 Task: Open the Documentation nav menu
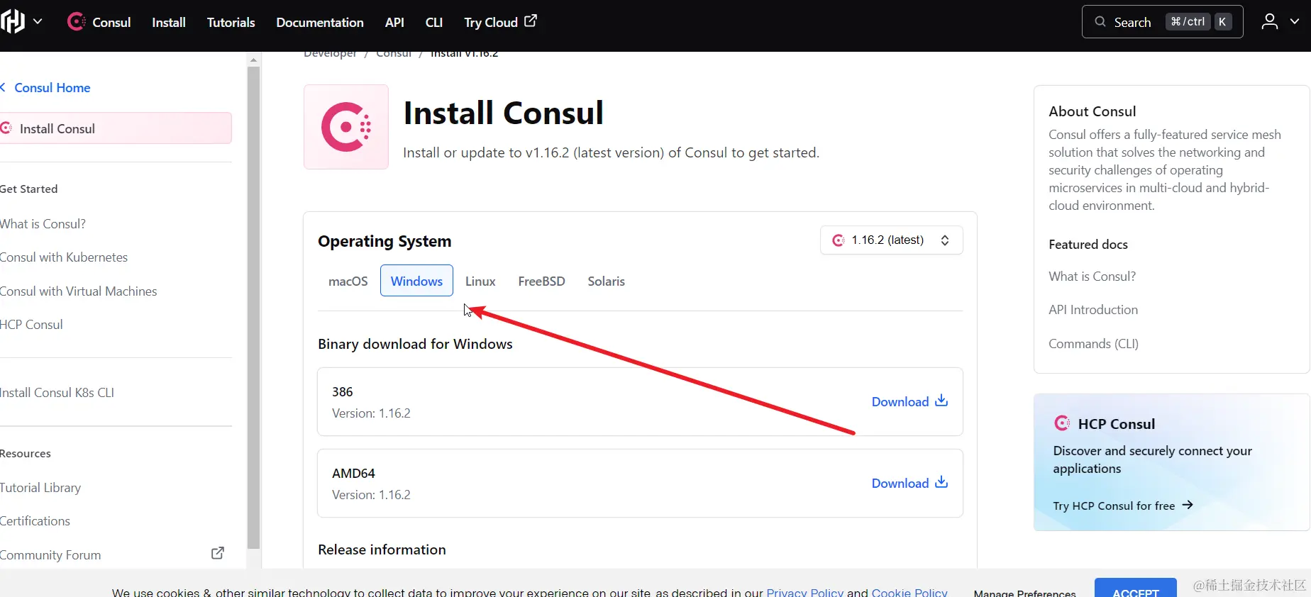(x=320, y=22)
